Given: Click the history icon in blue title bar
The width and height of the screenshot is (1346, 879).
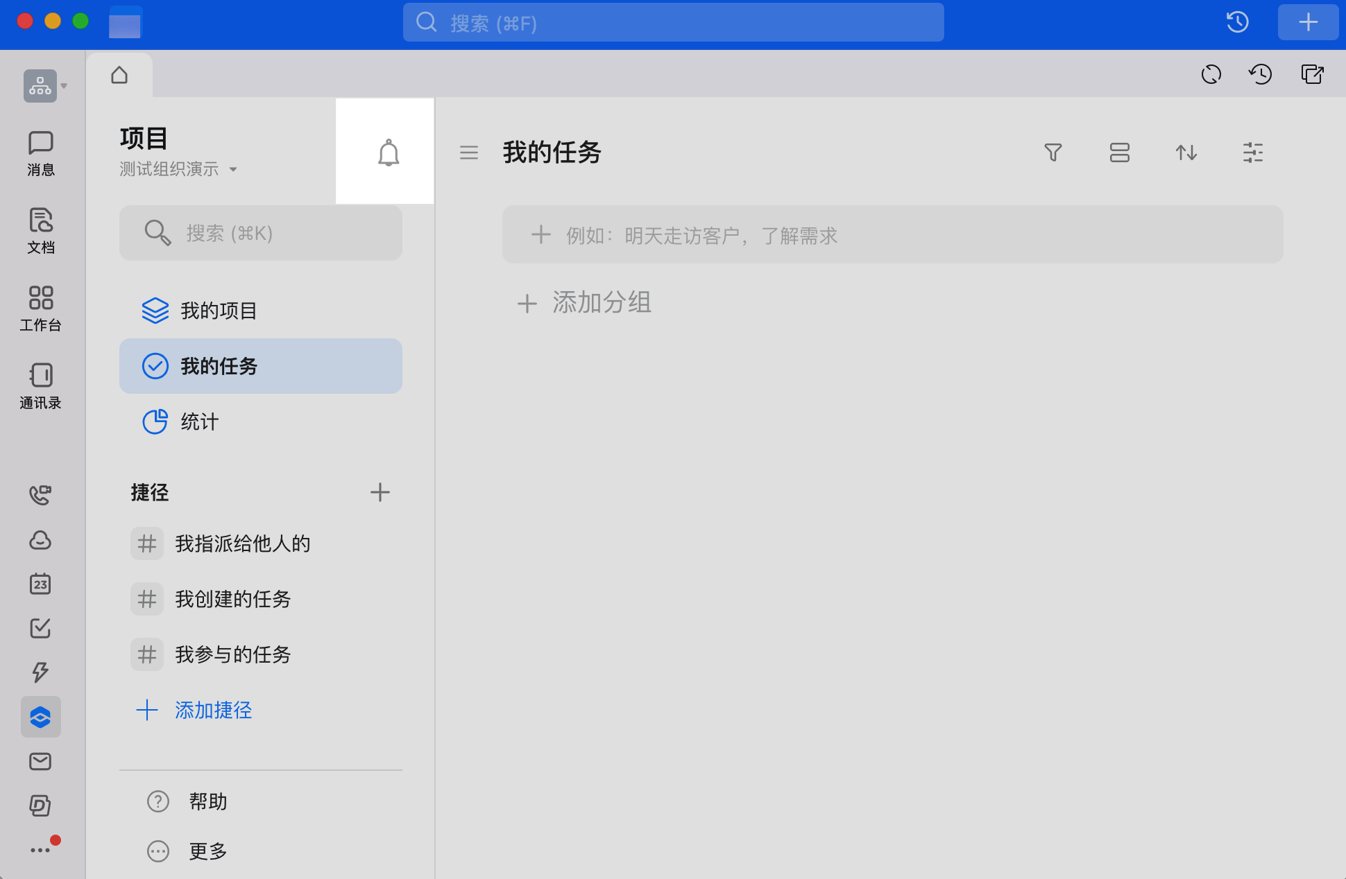Looking at the screenshot, I should click(x=1238, y=22).
